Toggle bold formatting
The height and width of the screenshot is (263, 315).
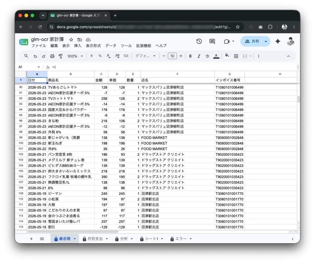[190, 56]
